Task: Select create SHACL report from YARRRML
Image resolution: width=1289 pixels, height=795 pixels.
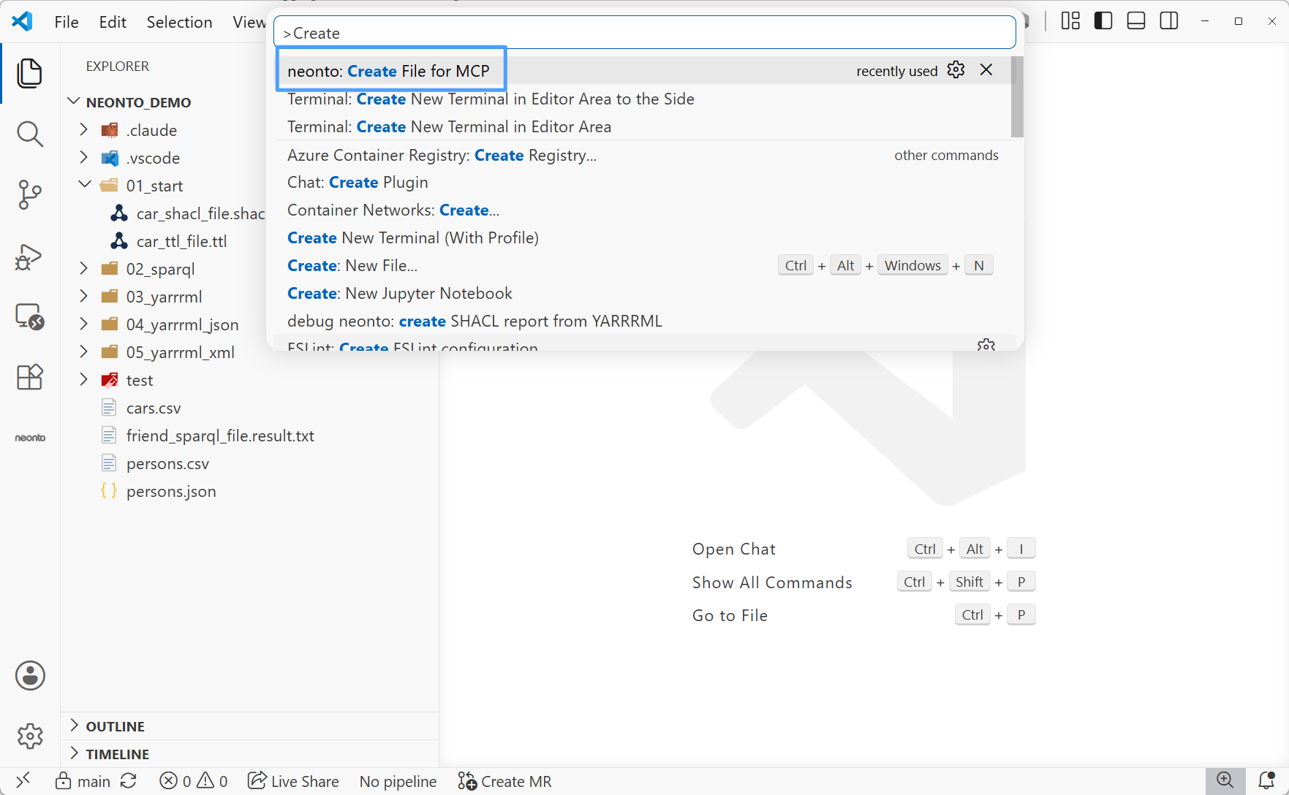Action: pyautogui.click(x=643, y=321)
